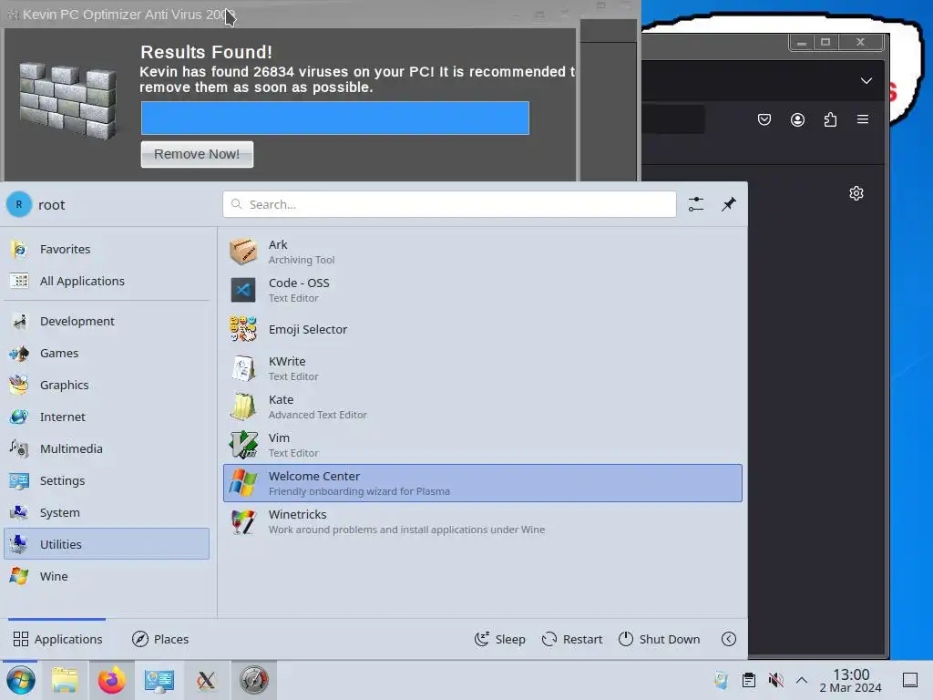Open Firefox hamburger menu
Screen dimensions: 933x700
coord(862,119)
